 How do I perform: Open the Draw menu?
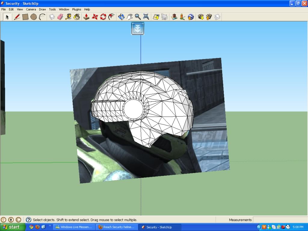[x=42, y=9]
